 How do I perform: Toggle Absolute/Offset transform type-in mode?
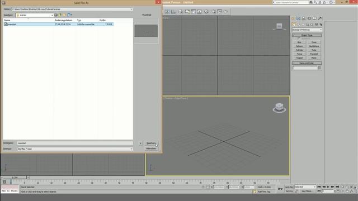coord(208,187)
